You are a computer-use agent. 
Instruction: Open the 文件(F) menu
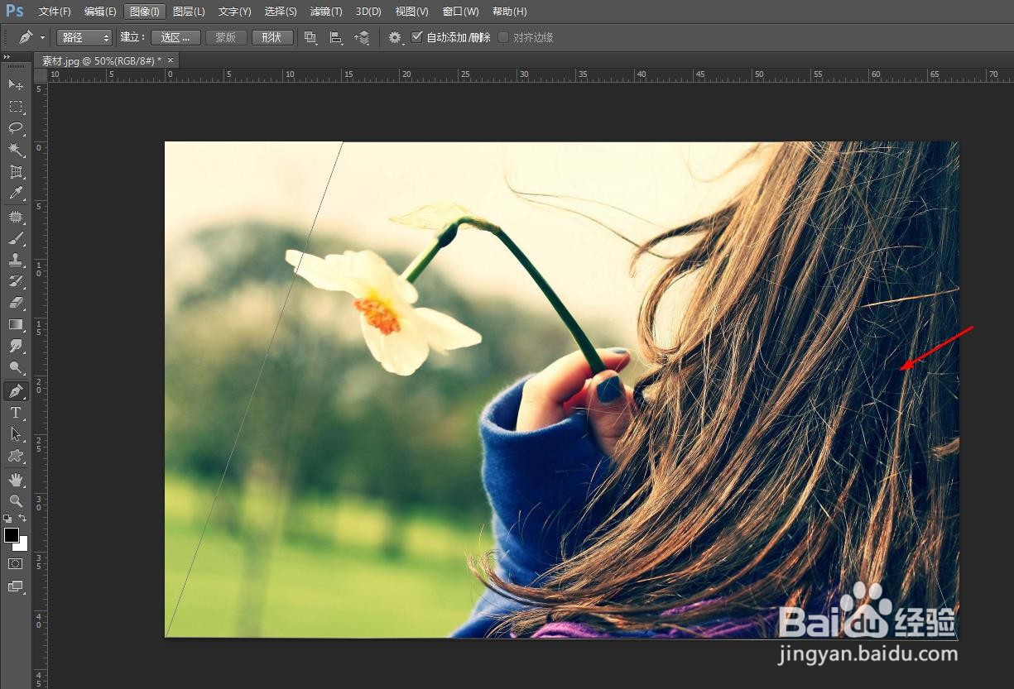coord(55,12)
